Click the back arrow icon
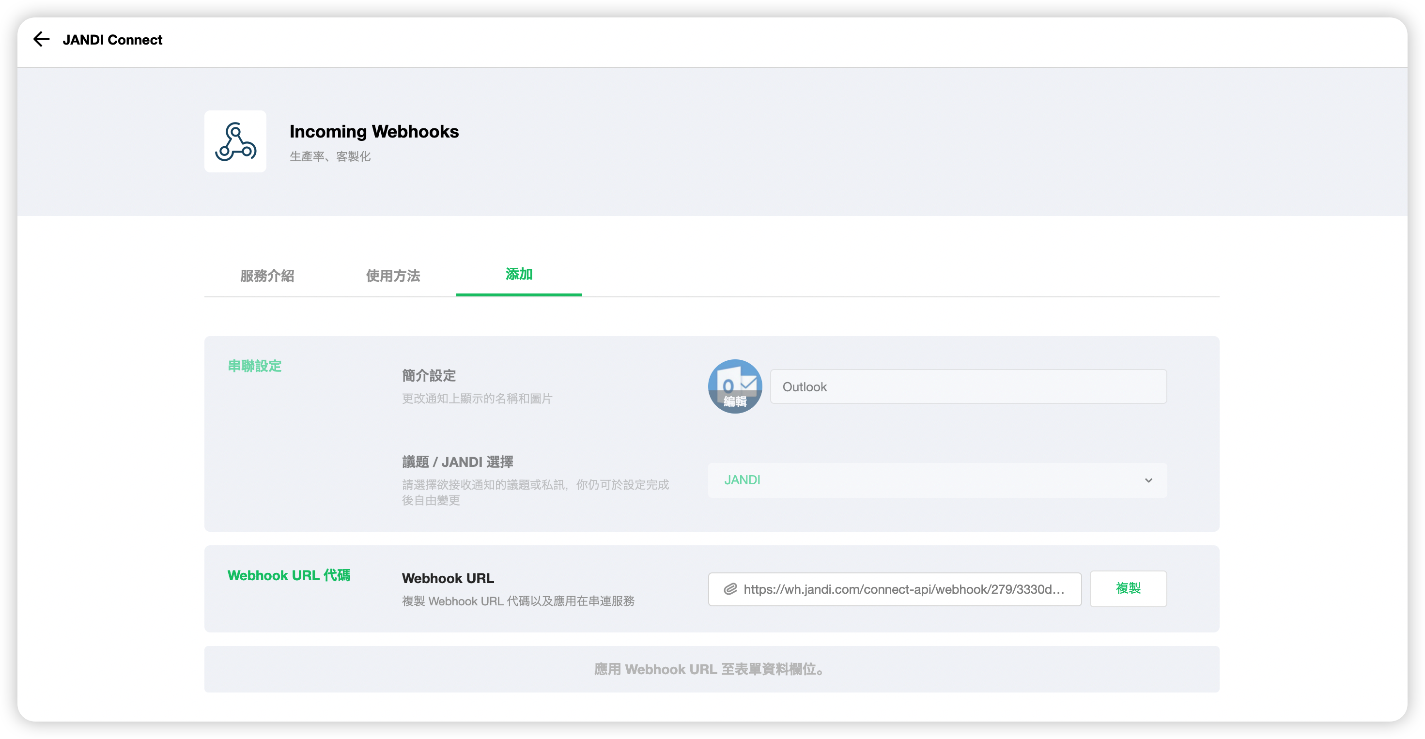 (42, 39)
